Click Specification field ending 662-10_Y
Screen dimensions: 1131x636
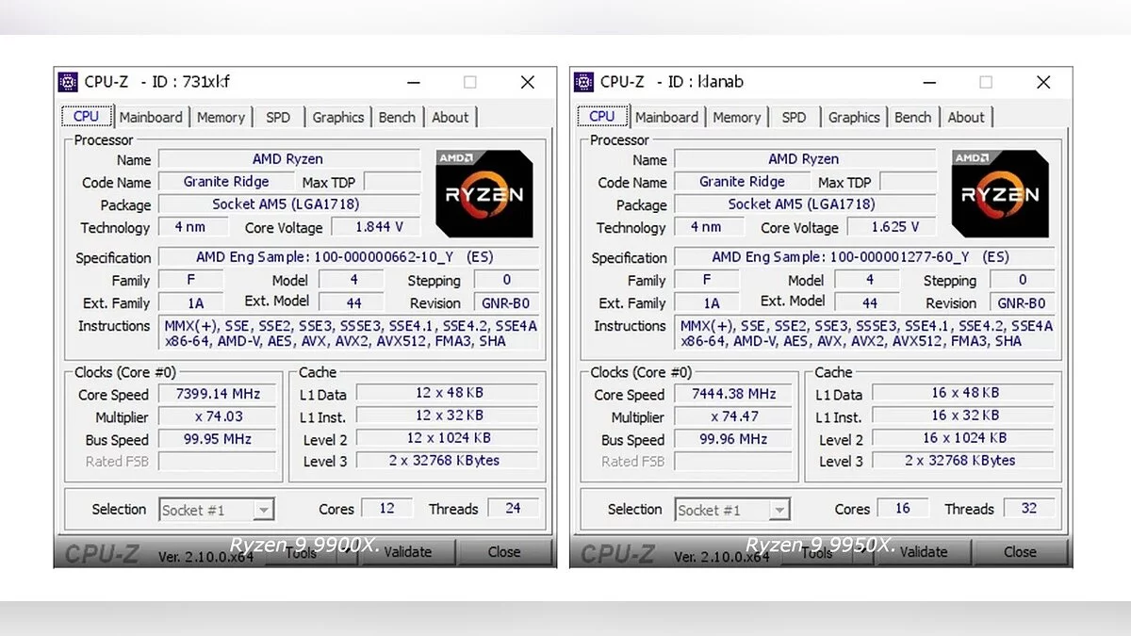pyautogui.click(x=349, y=257)
